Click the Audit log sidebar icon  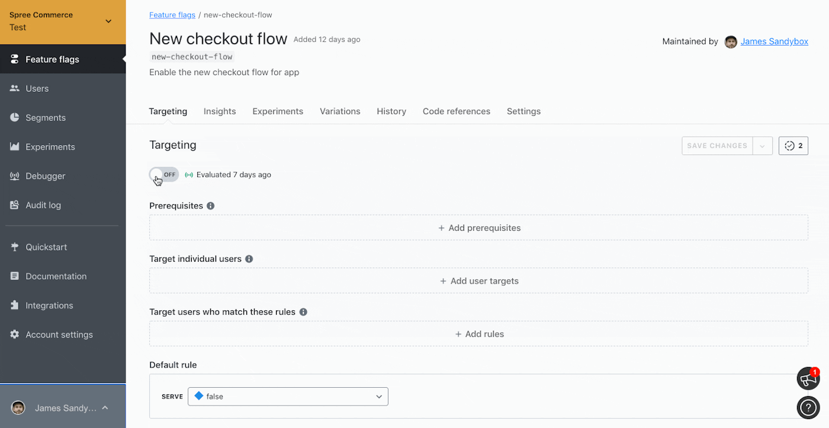coord(15,205)
